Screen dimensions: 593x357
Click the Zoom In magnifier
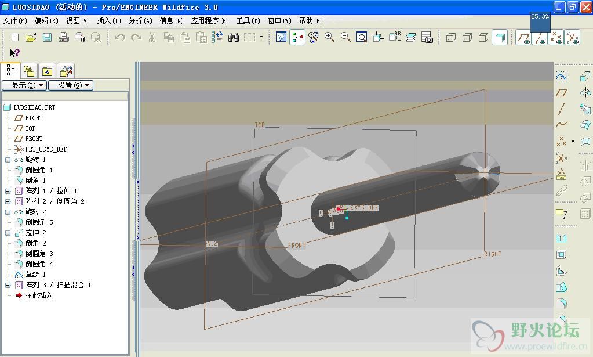329,37
